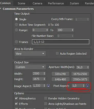This screenshot has height=109, width=94.
Task: Click the 1875x2500 preset button
Action: (80, 74)
